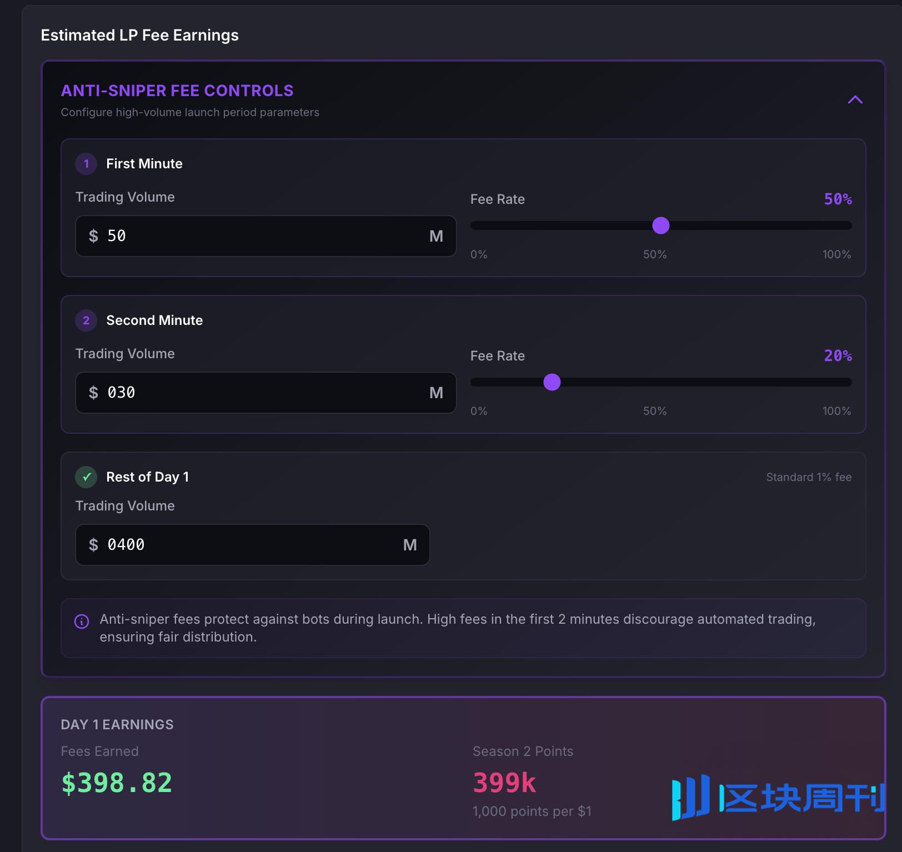
Task: Click the step 2 badge icon
Action: 86,320
